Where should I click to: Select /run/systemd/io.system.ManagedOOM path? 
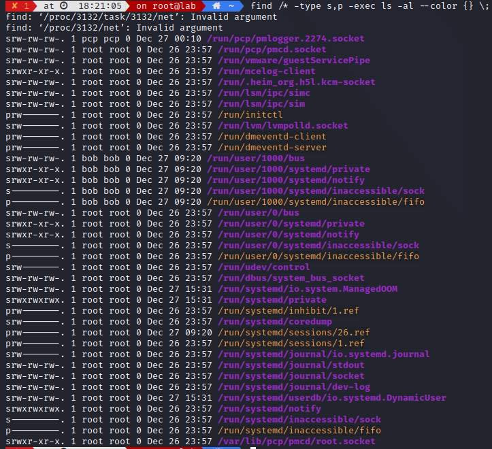pyautogui.click(x=308, y=289)
